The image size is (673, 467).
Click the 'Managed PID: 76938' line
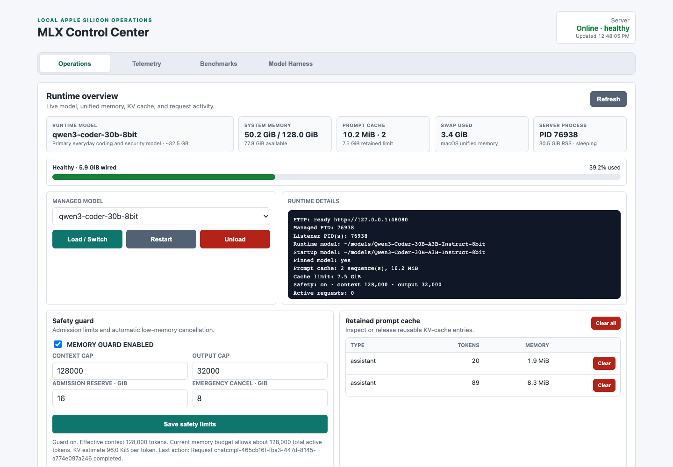point(324,227)
